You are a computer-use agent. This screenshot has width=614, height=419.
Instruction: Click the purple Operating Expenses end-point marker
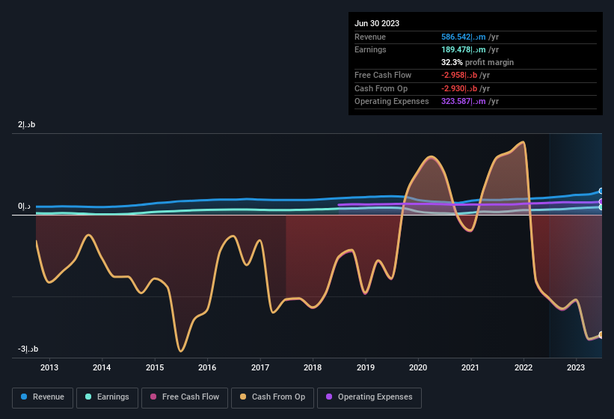(601, 202)
